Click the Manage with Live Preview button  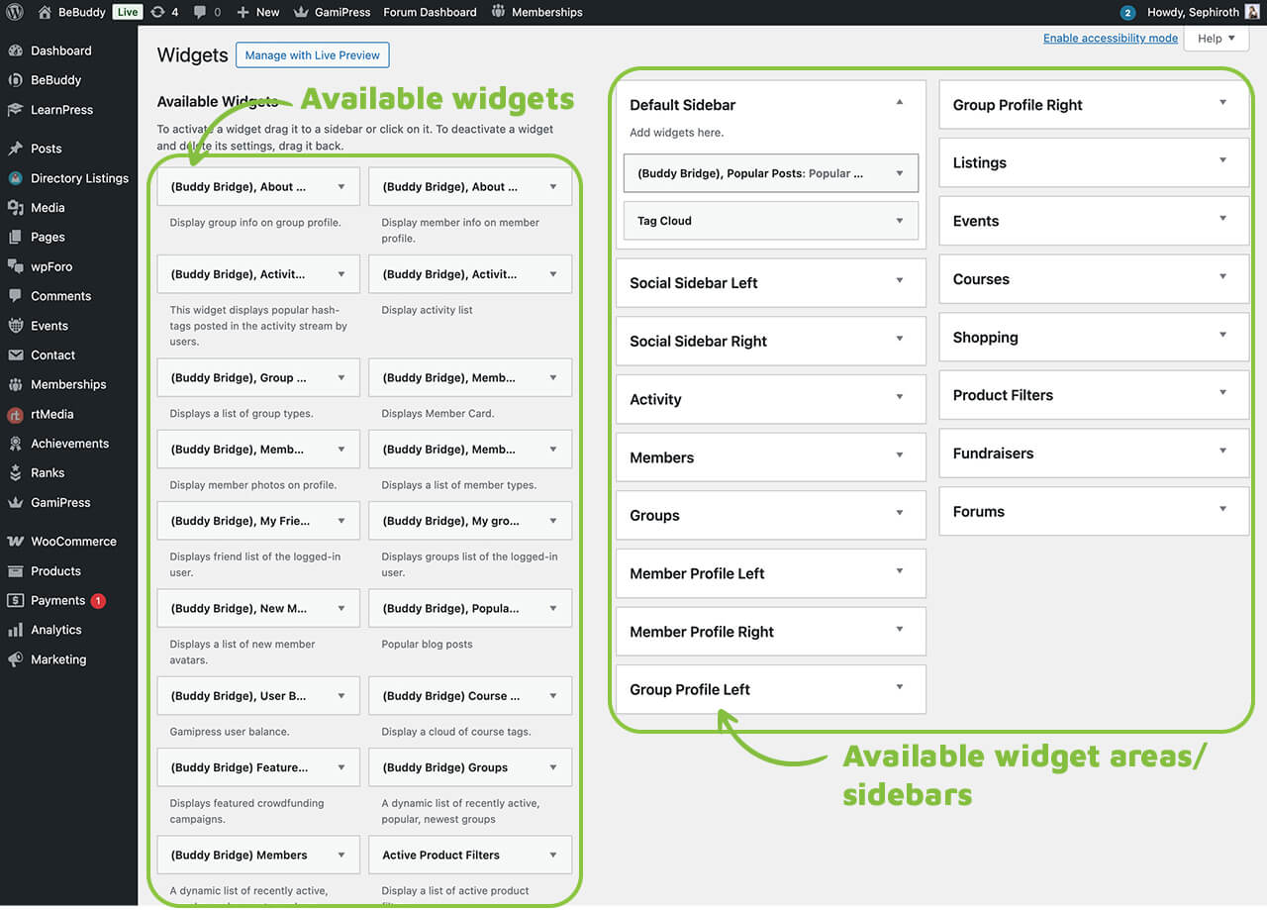pyautogui.click(x=312, y=55)
